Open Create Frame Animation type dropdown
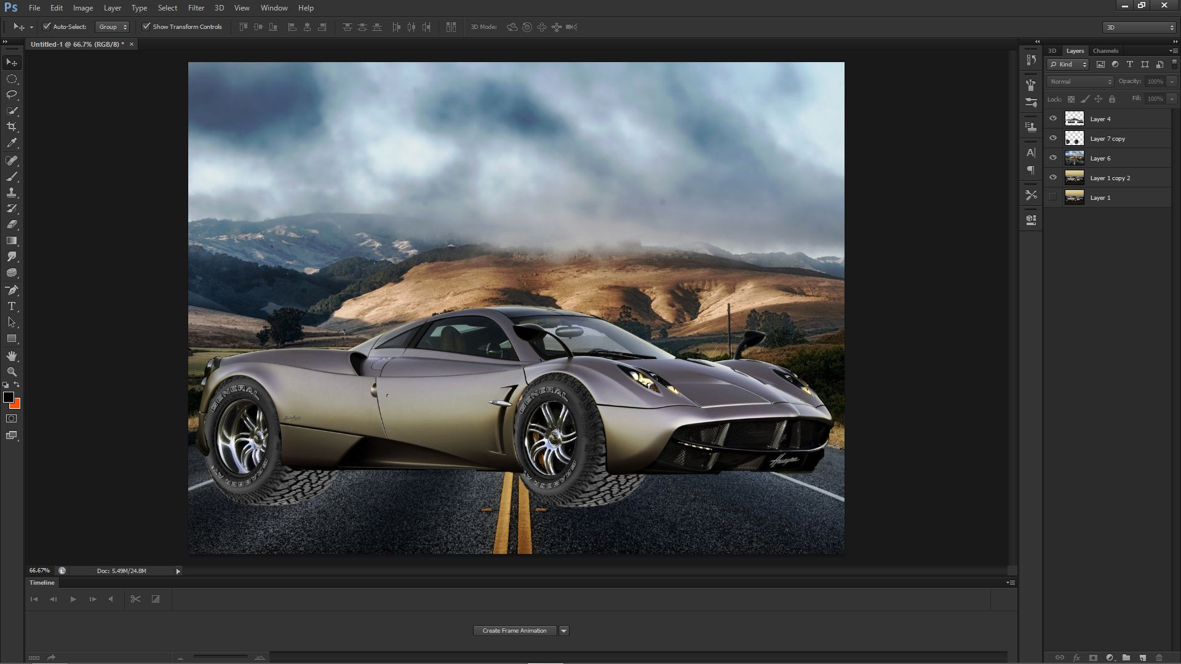 coord(564,631)
